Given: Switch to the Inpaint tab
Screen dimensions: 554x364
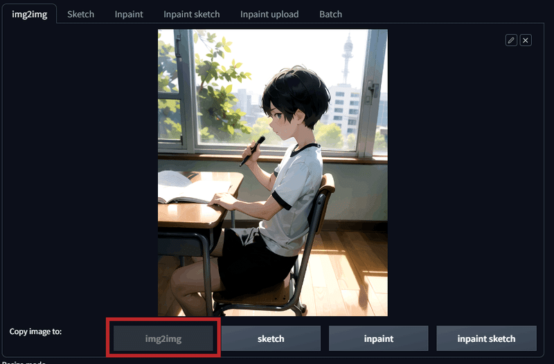Looking at the screenshot, I should [x=129, y=14].
